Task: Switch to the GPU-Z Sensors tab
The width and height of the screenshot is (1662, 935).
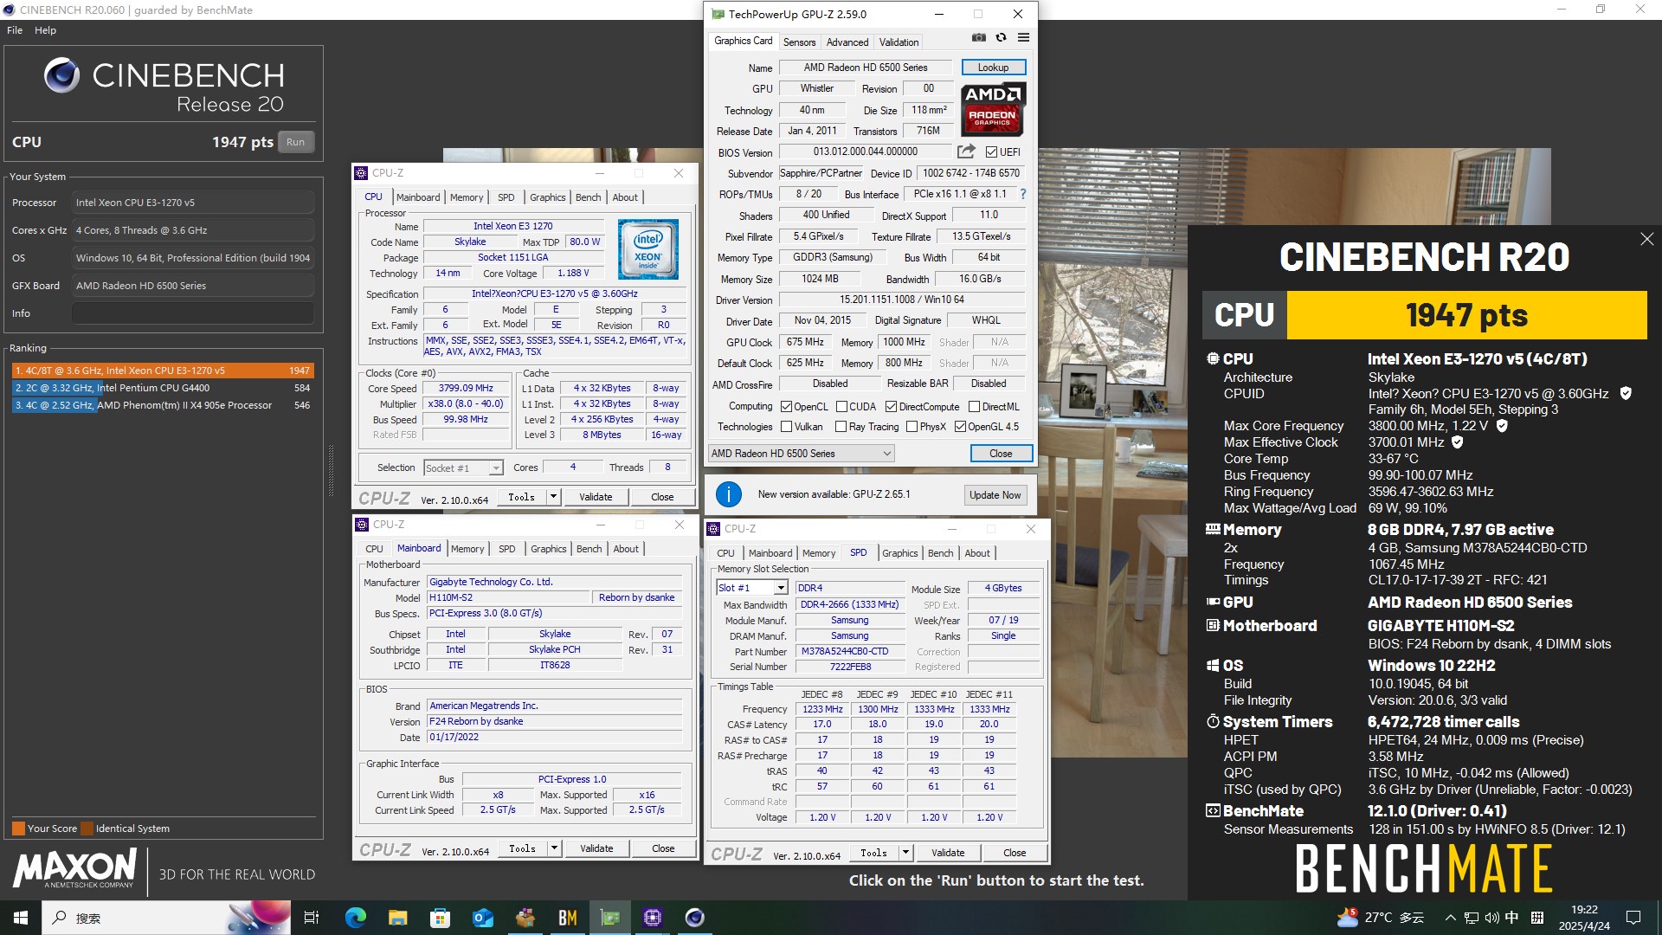Action: coord(799,42)
